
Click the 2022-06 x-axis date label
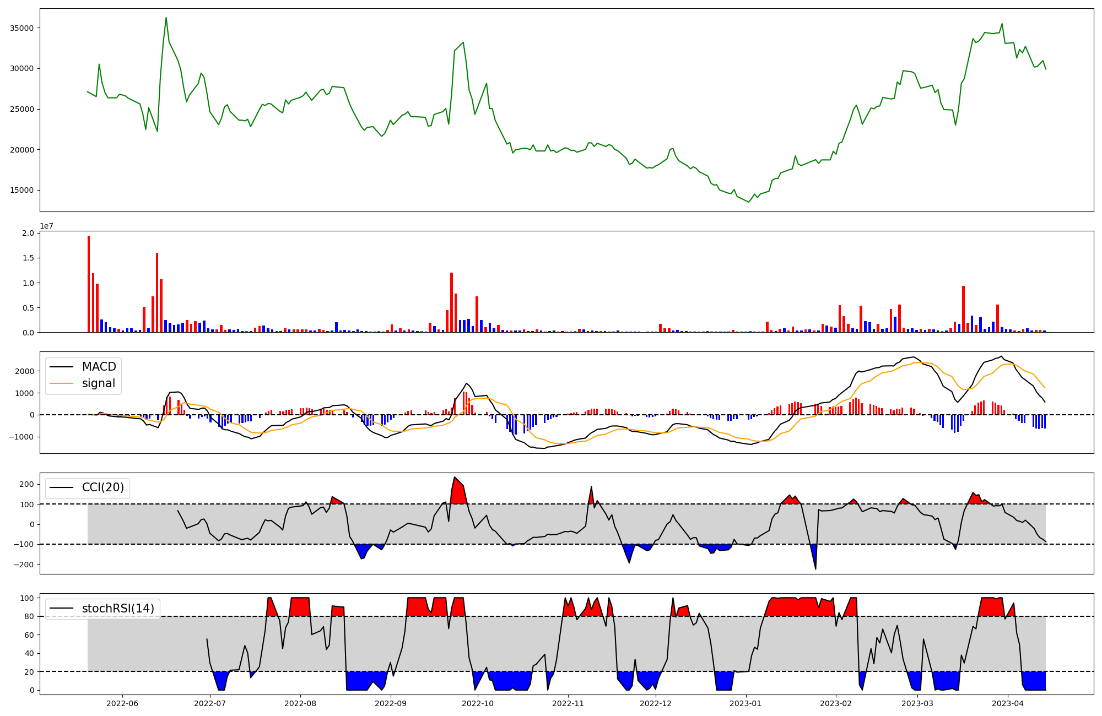coord(122,703)
